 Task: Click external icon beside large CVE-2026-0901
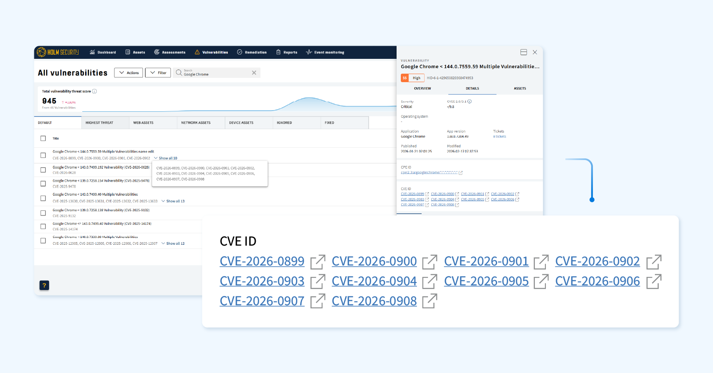pos(541,262)
